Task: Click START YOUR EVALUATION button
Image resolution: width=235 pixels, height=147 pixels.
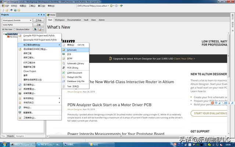Action: 209,113
